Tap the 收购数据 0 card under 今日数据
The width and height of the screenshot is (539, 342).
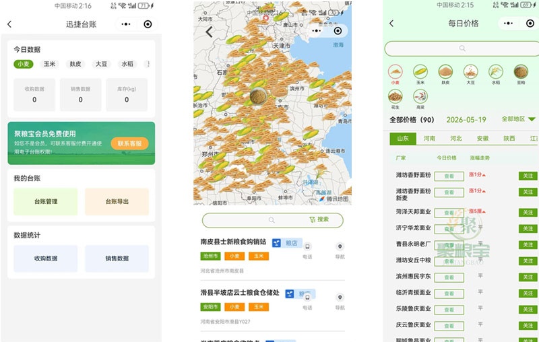tap(34, 95)
